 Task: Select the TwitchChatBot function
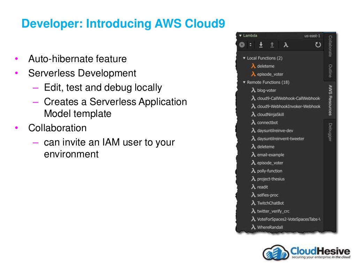[271, 203]
